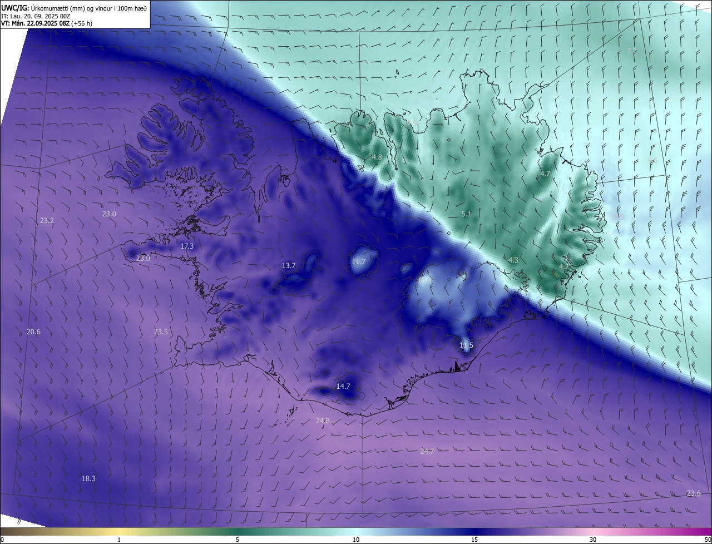Viewport: 712px width, 544px height.
Task: Click the 11.5 value on the map
Action: tap(466, 345)
